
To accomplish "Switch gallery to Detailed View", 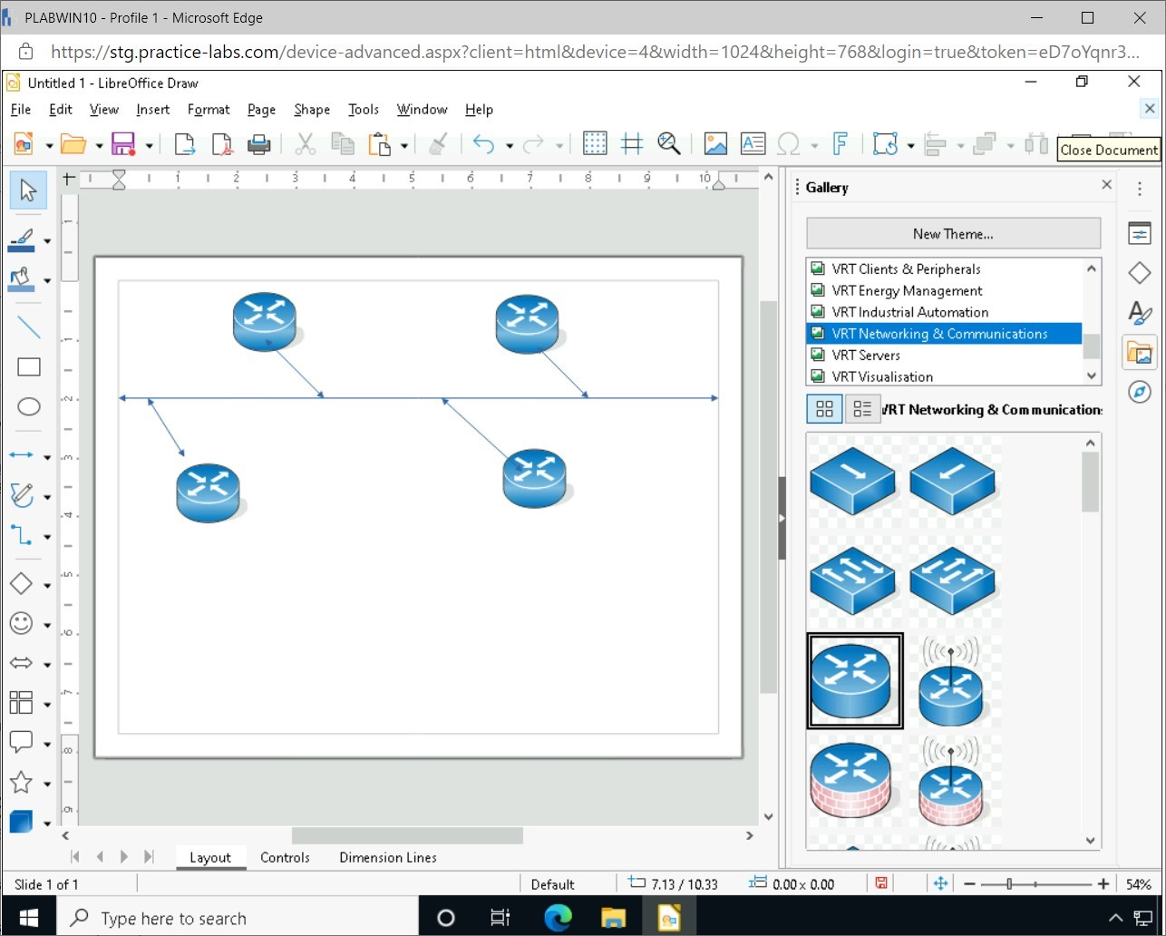I will point(862,410).
